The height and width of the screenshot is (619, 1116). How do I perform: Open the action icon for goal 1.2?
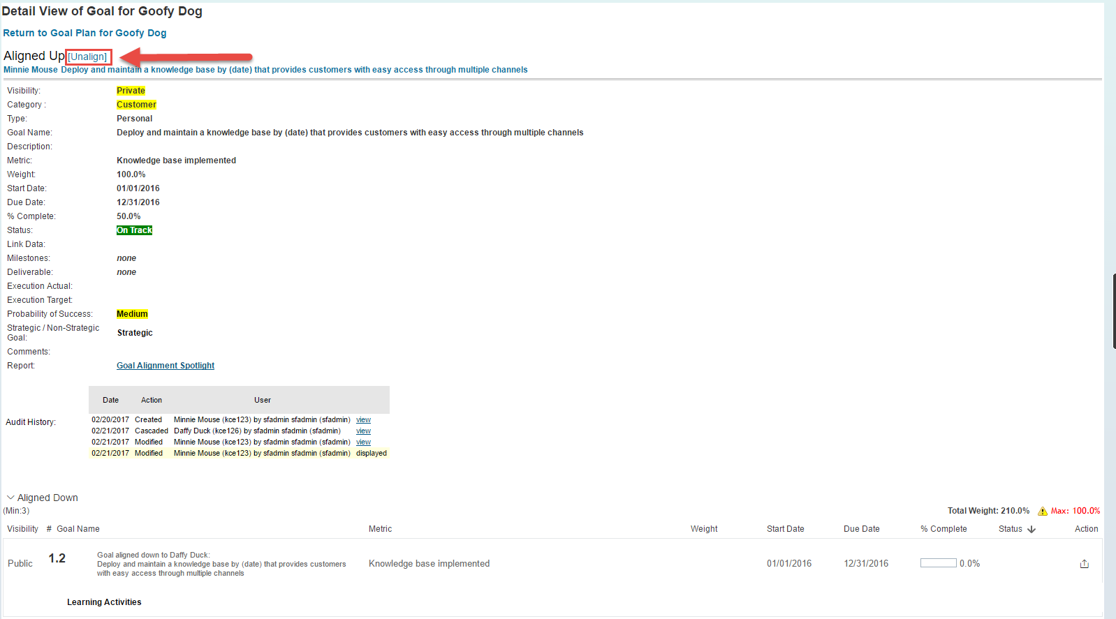[1084, 564]
